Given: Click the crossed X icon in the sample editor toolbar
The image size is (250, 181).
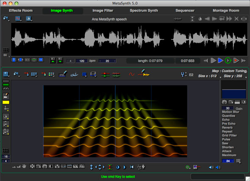Looking at the screenshot, I should [x=236, y=19].
